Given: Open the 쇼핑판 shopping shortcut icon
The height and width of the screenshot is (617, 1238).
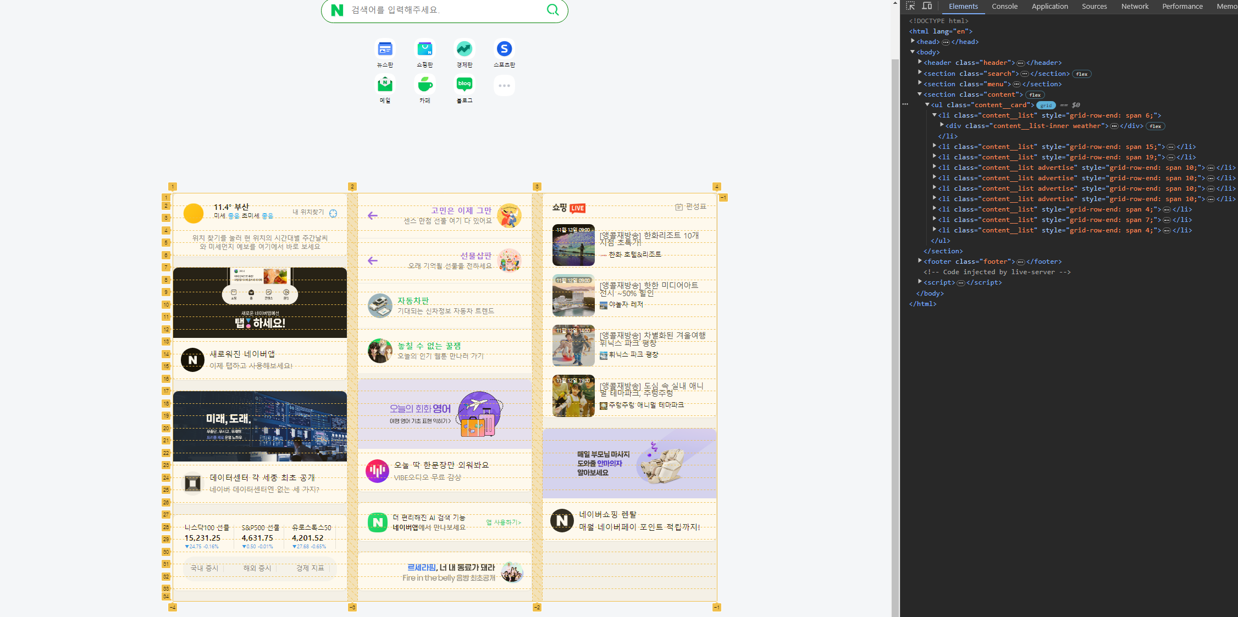Looking at the screenshot, I should [424, 49].
